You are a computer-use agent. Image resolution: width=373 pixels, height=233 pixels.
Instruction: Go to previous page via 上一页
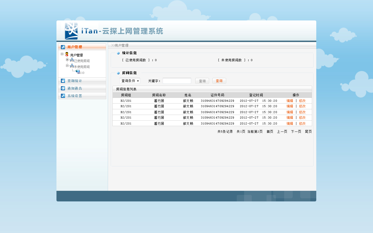coord(282,132)
